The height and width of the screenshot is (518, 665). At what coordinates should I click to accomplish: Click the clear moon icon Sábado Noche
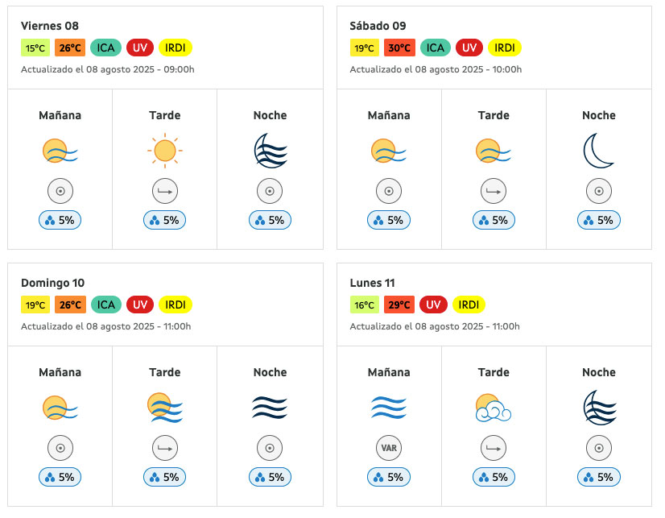click(598, 151)
